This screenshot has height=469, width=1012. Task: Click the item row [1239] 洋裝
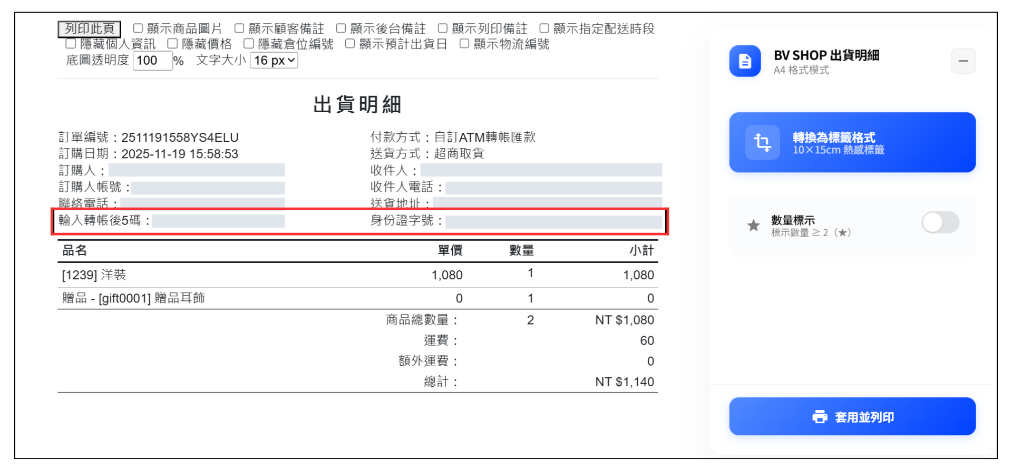(x=358, y=275)
